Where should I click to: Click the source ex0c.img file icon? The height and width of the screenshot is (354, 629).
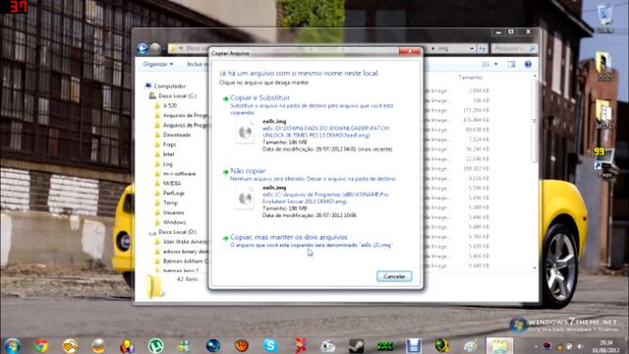(245, 132)
